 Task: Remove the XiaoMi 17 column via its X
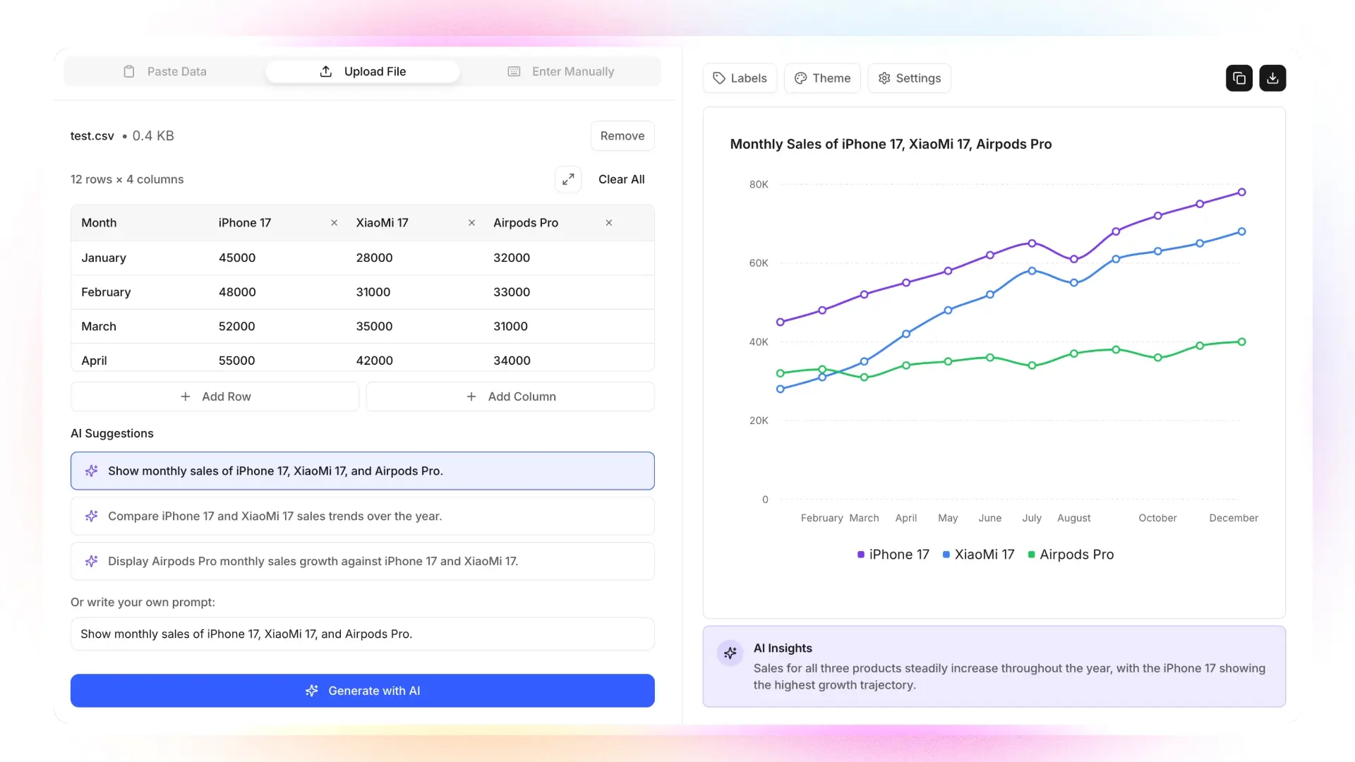pyautogui.click(x=471, y=222)
